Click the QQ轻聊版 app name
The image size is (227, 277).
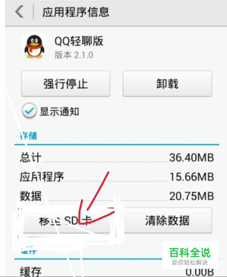click(x=79, y=41)
